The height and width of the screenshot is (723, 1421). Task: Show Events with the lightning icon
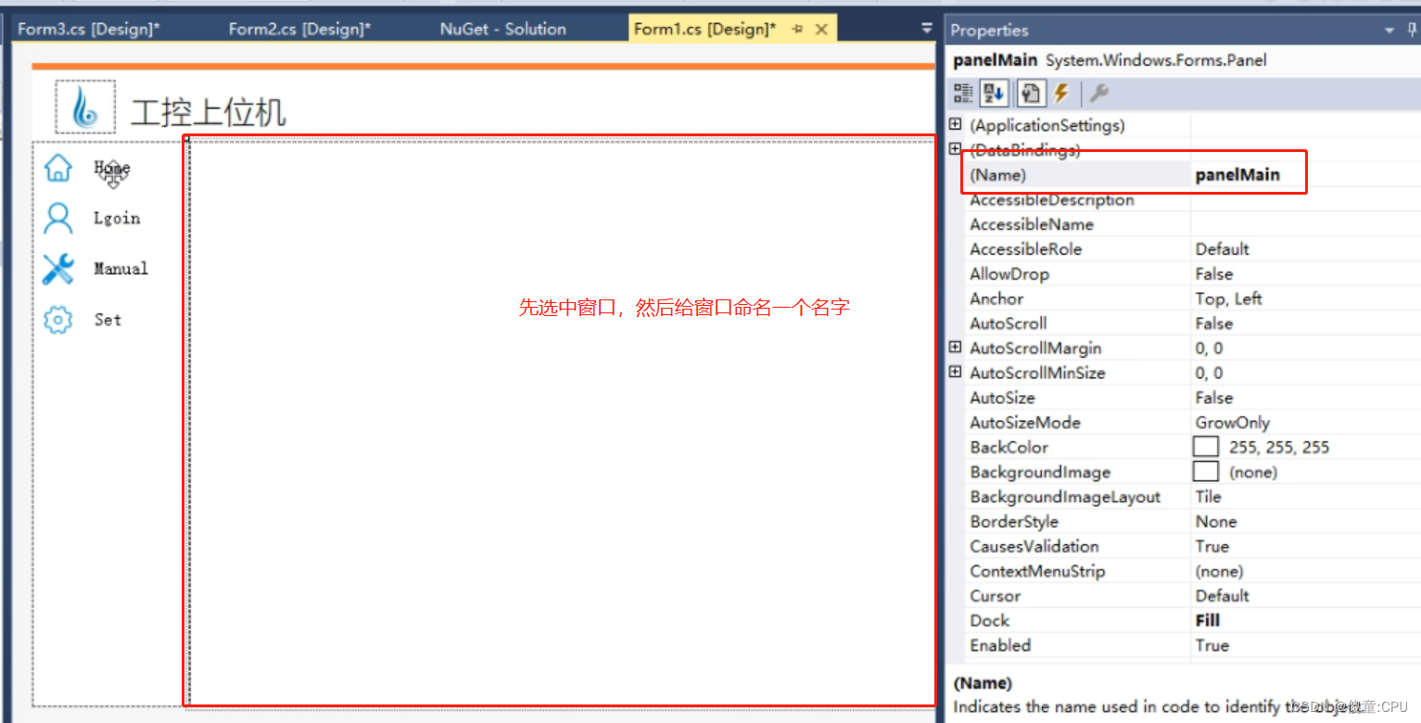(x=1061, y=93)
